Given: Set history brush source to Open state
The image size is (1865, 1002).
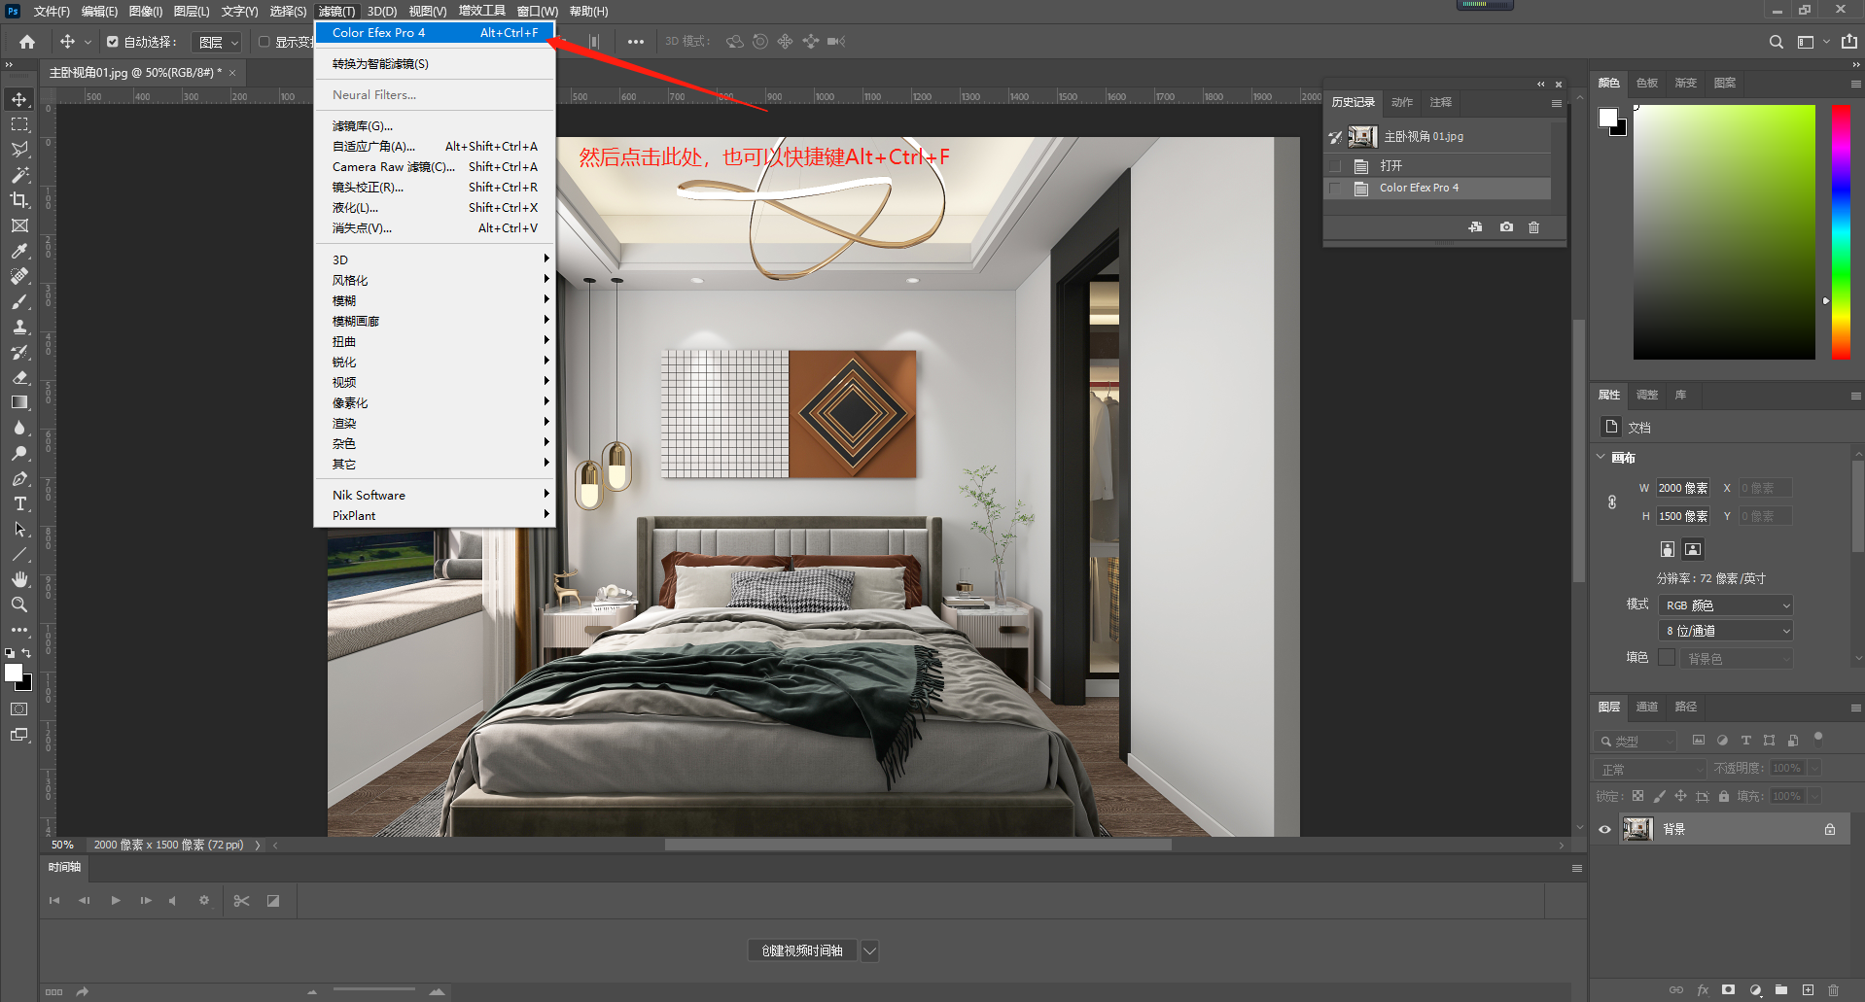Looking at the screenshot, I should [1335, 166].
